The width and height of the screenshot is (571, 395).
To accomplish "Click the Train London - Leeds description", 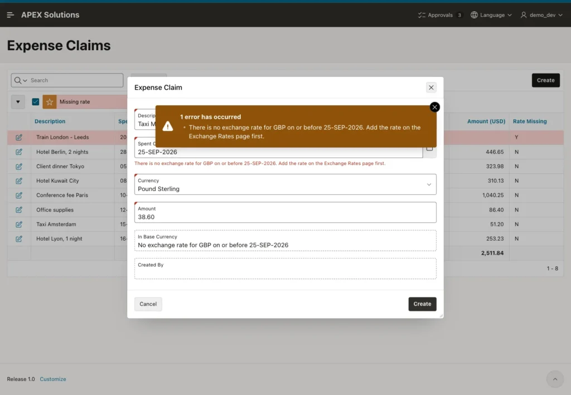I will pos(62,138).
